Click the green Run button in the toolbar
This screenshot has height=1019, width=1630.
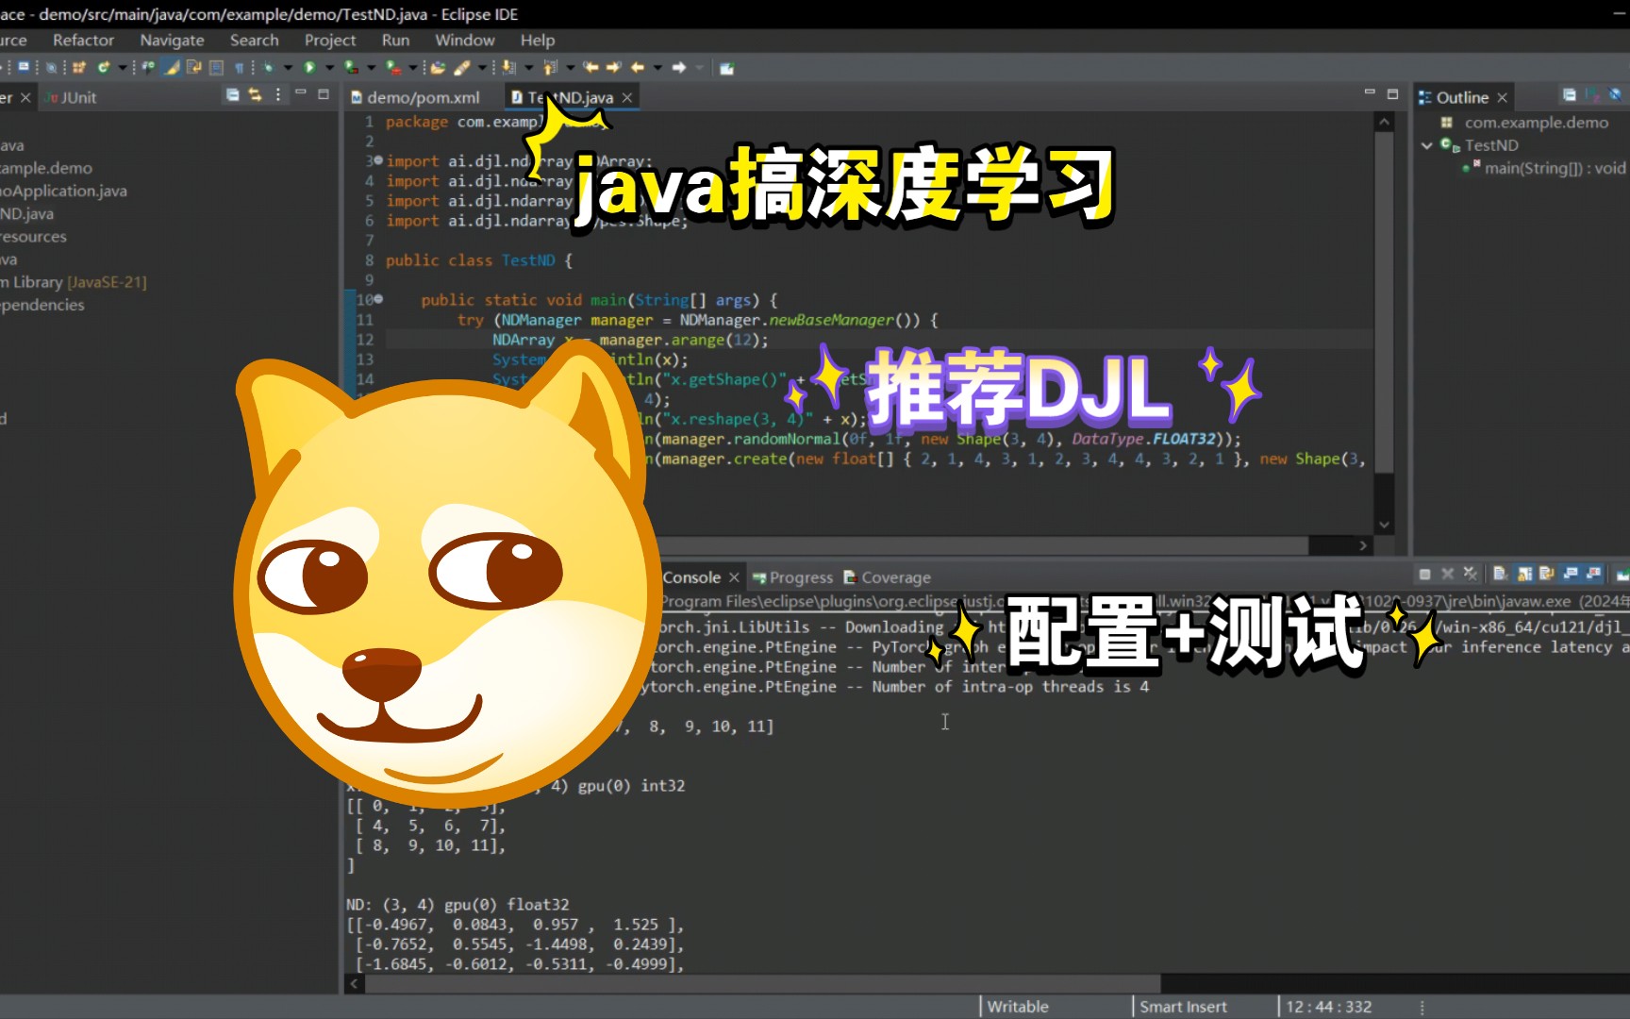tap(309, 67)
